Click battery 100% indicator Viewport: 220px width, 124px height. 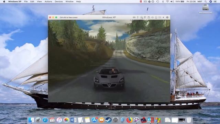(x=180, y=1)
